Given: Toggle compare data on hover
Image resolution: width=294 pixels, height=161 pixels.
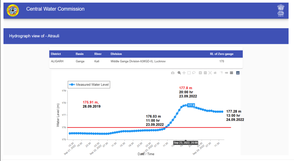Looking at the screenshot, I should click(231, 73).
